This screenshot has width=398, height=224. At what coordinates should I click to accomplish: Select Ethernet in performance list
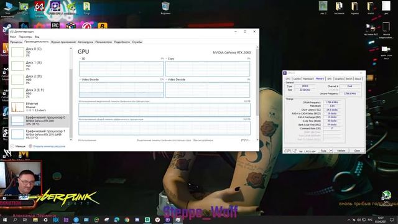pos(39,107)
